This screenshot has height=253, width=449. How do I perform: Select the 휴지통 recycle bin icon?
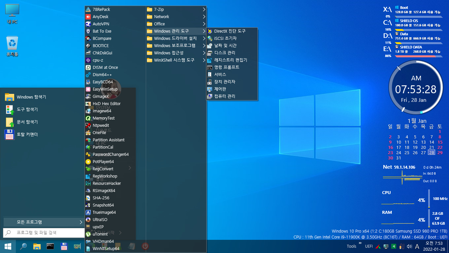pos(12,46)
